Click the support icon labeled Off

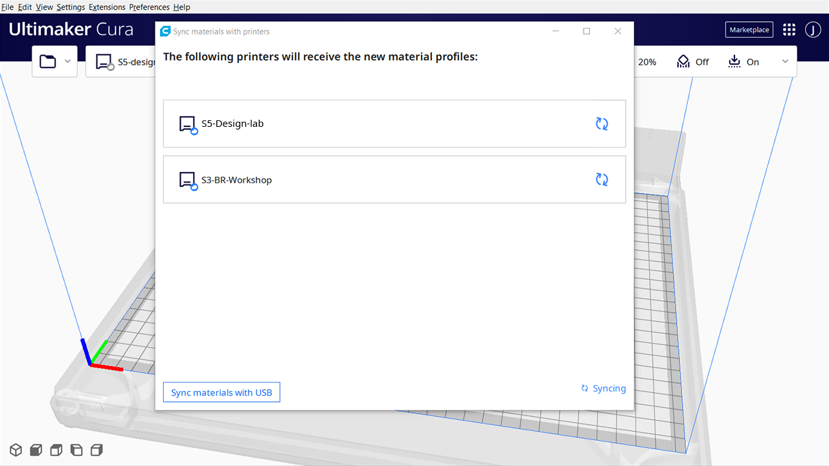click(x=683, y=61)
